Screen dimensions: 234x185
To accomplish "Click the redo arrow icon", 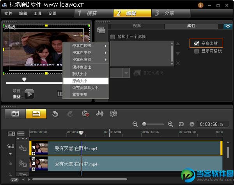I will pyautogui.click(x=70, y=114).
